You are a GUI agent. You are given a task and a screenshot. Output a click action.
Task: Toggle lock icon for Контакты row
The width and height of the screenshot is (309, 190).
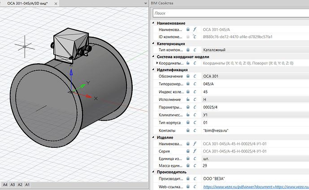coord(188,130)
